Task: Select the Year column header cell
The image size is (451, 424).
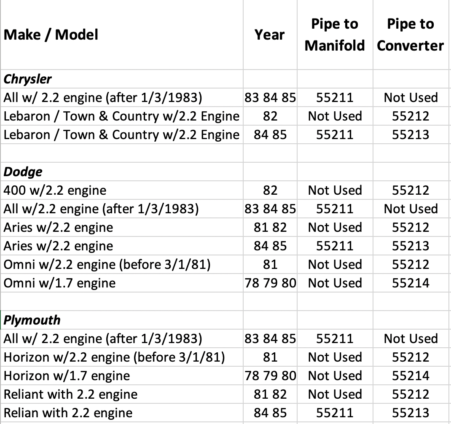Action: coord(270,35)
